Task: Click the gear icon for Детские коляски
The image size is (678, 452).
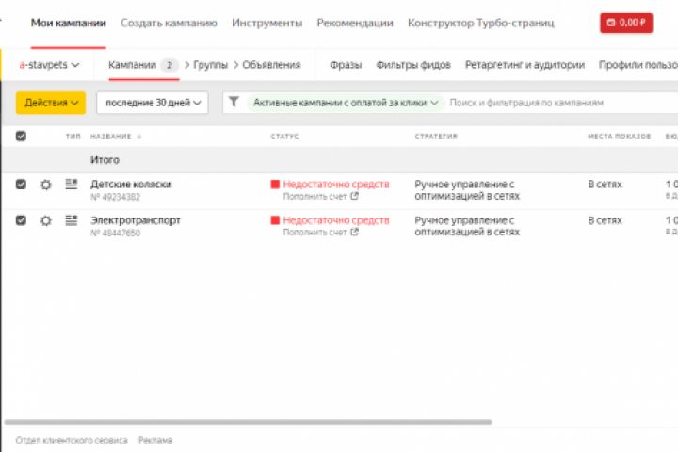Action: click(x=45, y=185)
